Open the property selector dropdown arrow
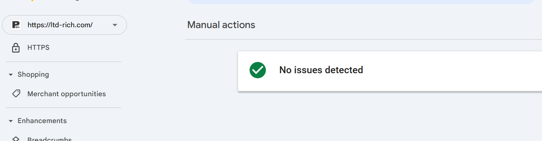This screenshot has width=542, height=141. pyautogui.click(x=114, y=25)
